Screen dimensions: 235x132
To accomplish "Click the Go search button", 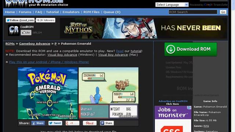I will click(223, 12).
